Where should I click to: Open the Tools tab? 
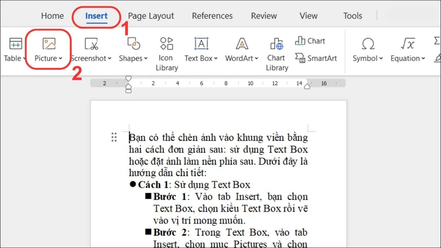click(352, 16)
